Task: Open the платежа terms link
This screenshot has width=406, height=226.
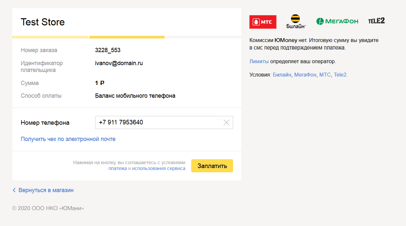Action: tap(118, 168)
